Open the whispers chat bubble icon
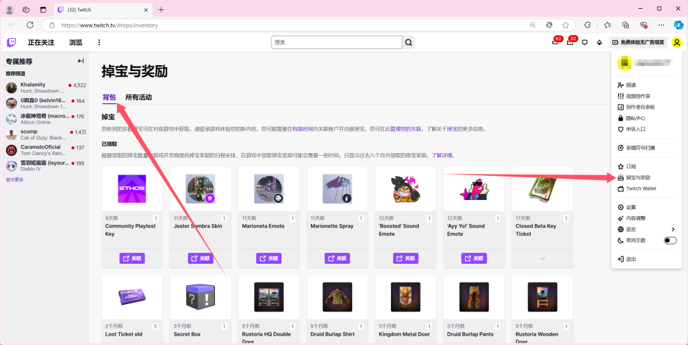This screenshot has width=688, height=345. 585,42
